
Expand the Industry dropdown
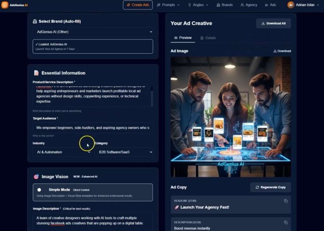(62, 152)
